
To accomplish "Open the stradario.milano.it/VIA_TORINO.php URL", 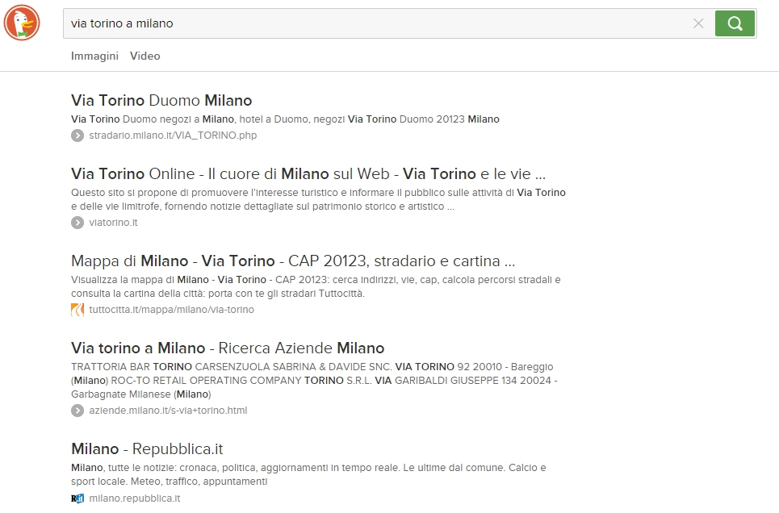I will (173, 136).
